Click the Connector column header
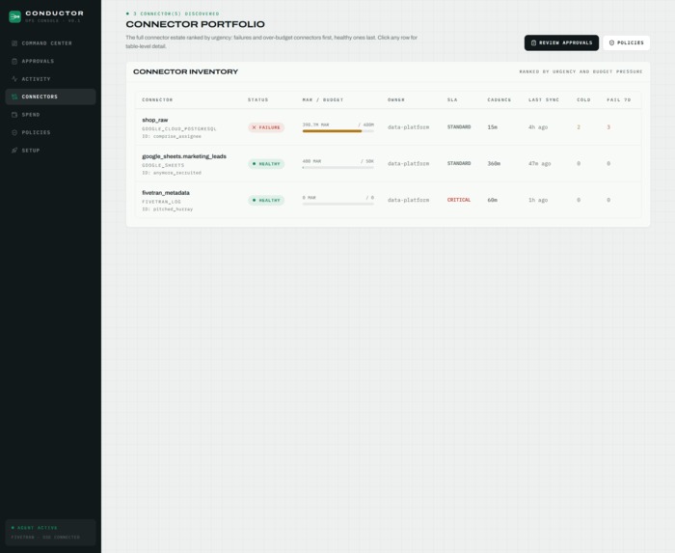Screen dimensions: 675x553 pos(157,100)
